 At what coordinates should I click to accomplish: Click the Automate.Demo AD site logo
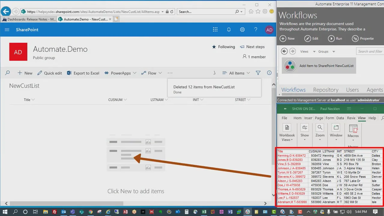tap(18, 52)
